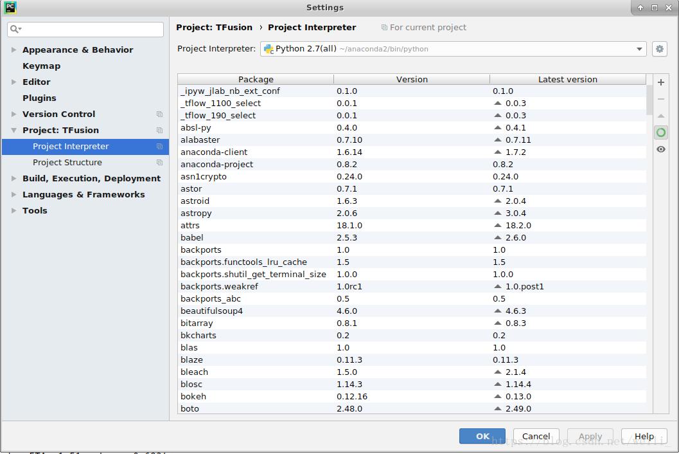Open the Project Interpreter dropdown
Image resolution: width=679 pixels, height=454 pixels.
coord(639,48)
